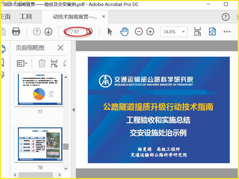
Task: Switch to the 主页 tab
Action: pos(6,17)
